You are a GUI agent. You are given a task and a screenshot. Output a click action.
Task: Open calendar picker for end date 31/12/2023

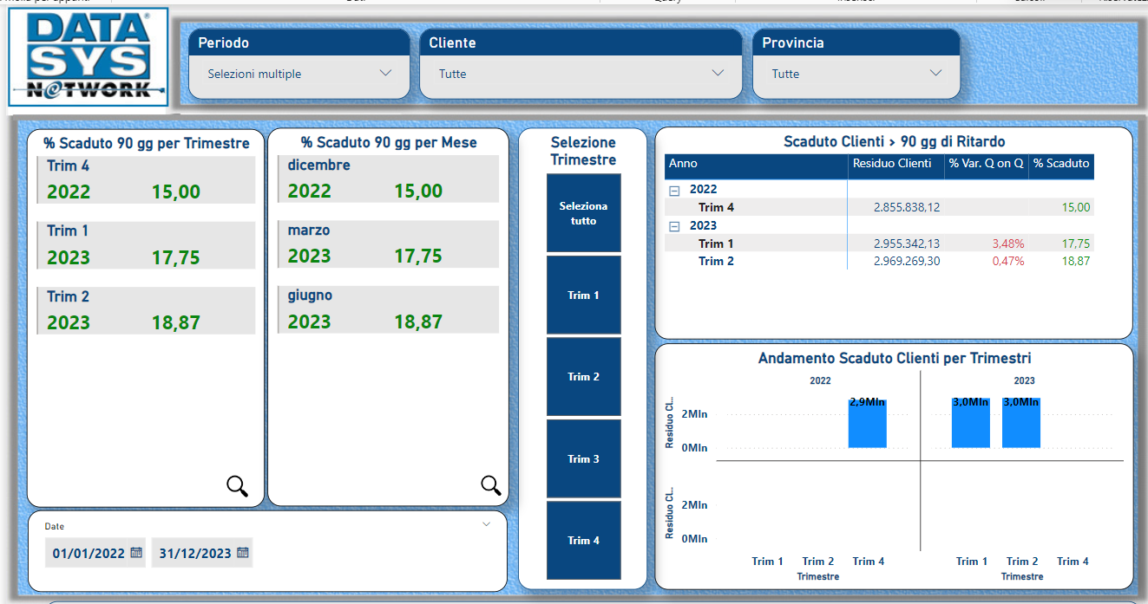point(243,553)
